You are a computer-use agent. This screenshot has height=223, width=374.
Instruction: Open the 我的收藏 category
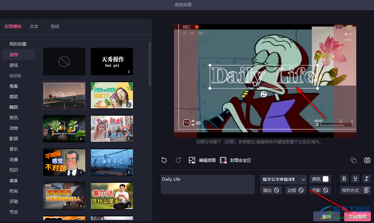tap(18, 44)
